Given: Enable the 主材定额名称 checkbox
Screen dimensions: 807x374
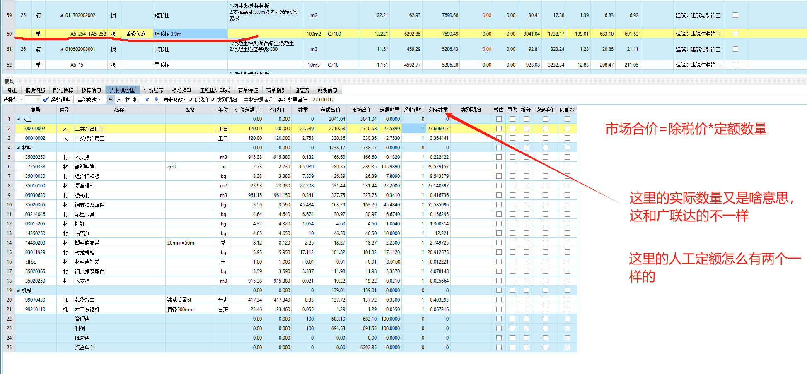Looking at the screenshot, I should 240,100.
